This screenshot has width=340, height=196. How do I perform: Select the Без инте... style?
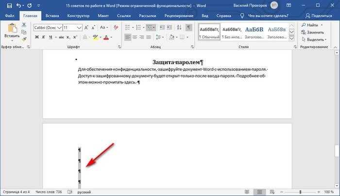click(x=232, y=32)
